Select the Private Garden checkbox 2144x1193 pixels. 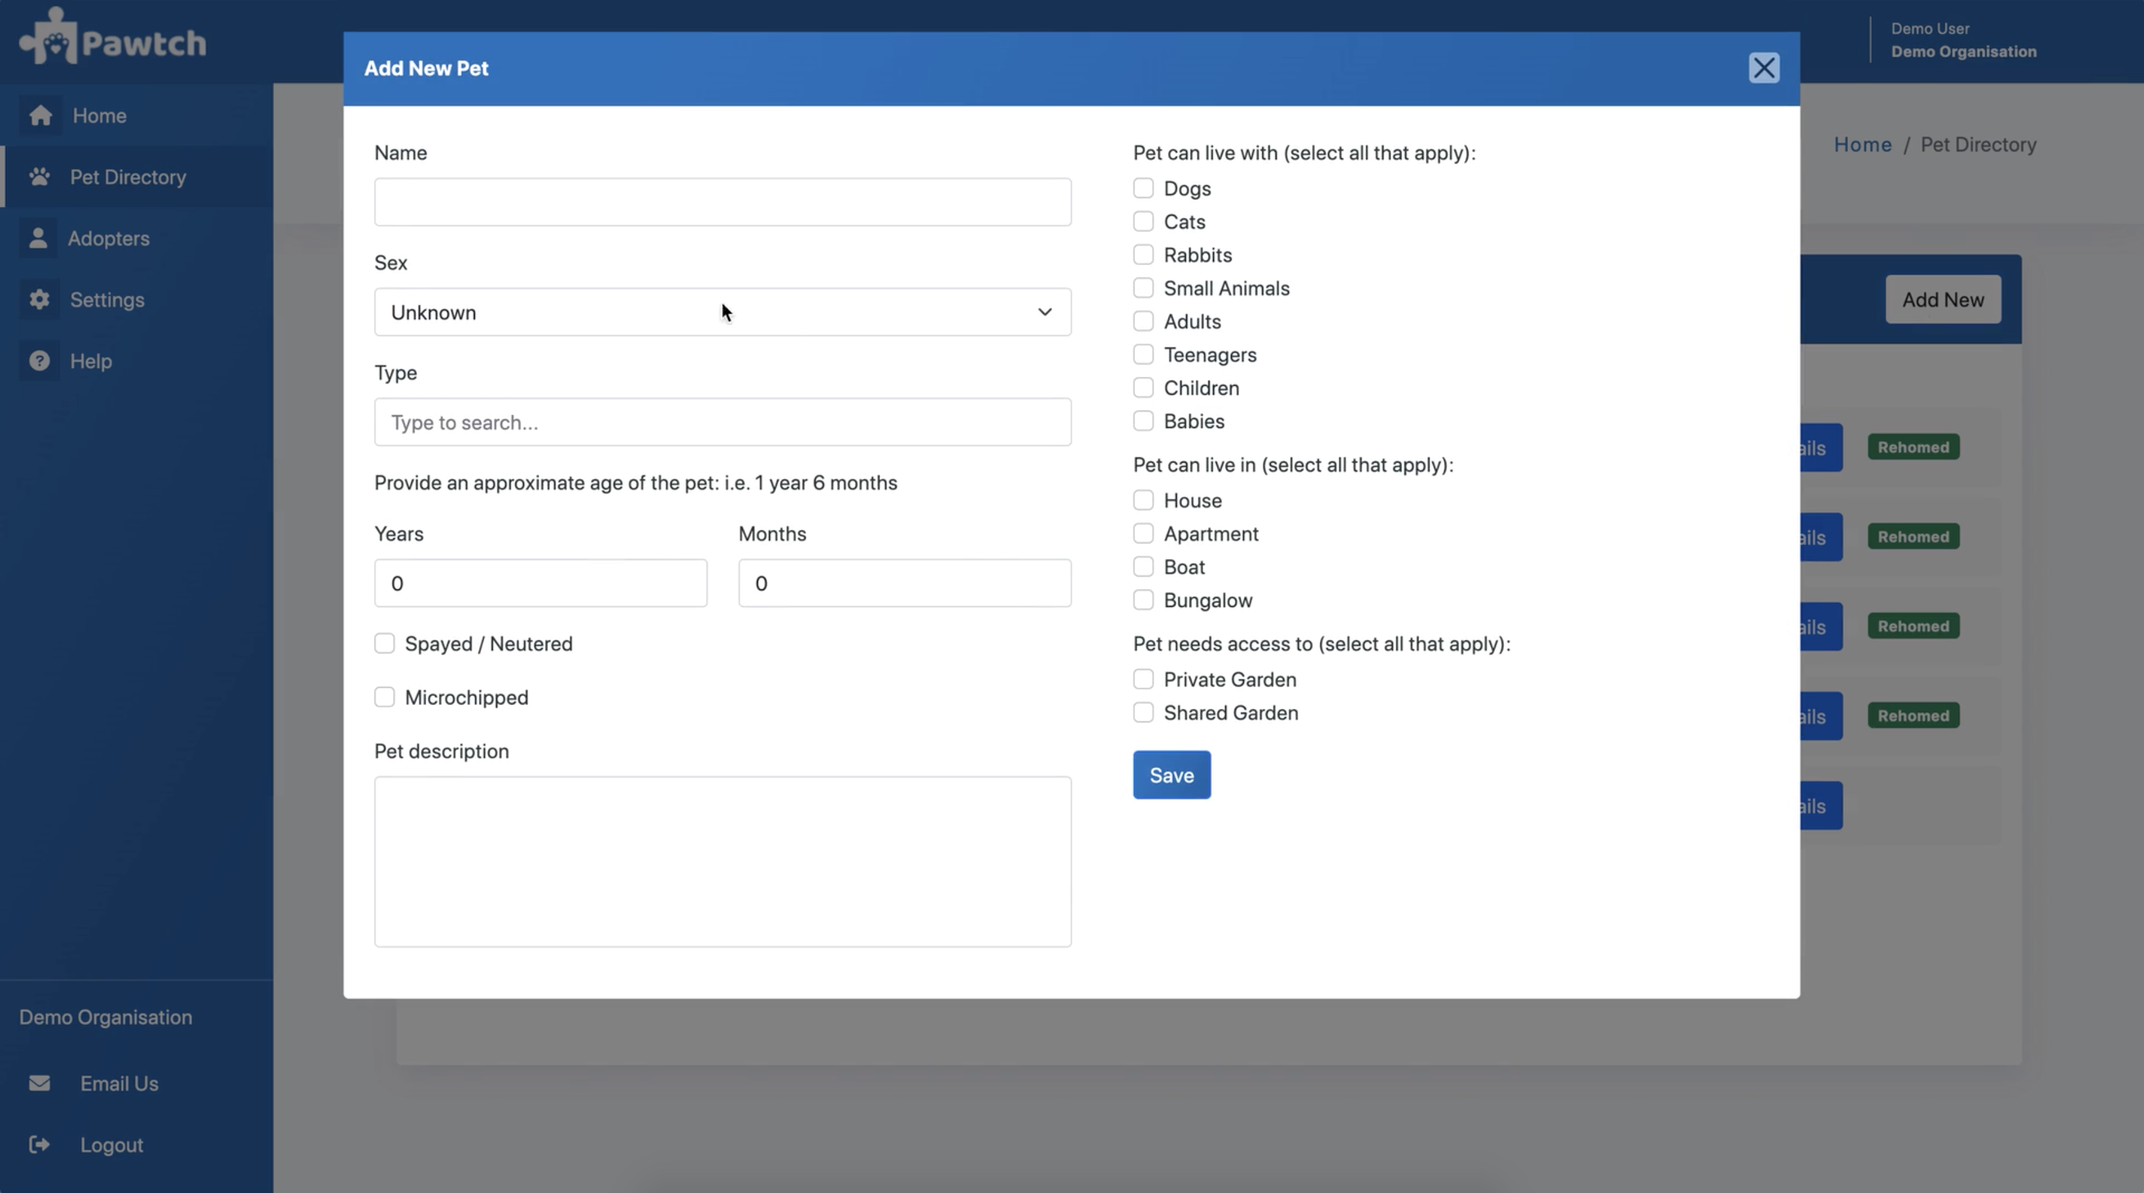(1144, 680)
